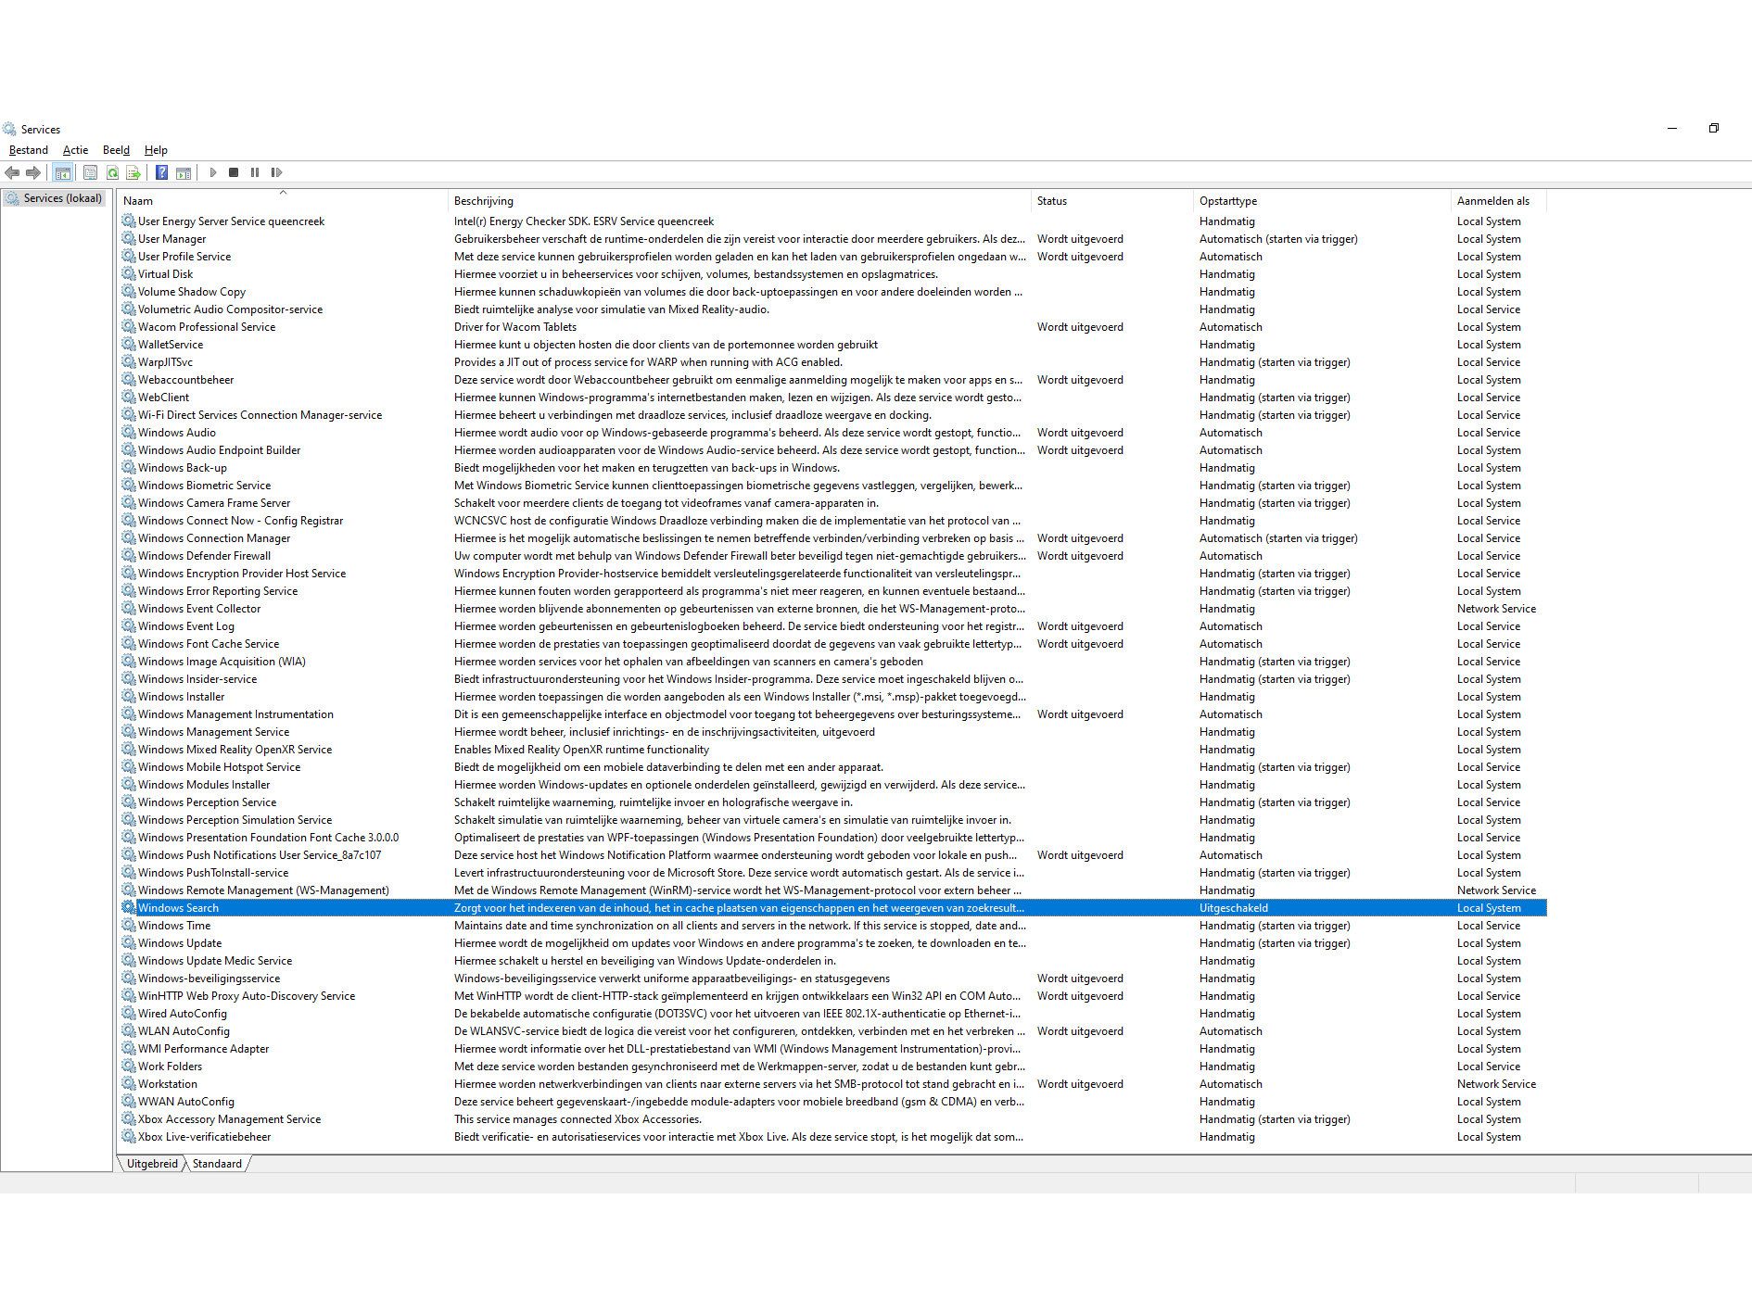Sort by the Opstarttype column header

pyautogui.click(x=1322, y=201)
